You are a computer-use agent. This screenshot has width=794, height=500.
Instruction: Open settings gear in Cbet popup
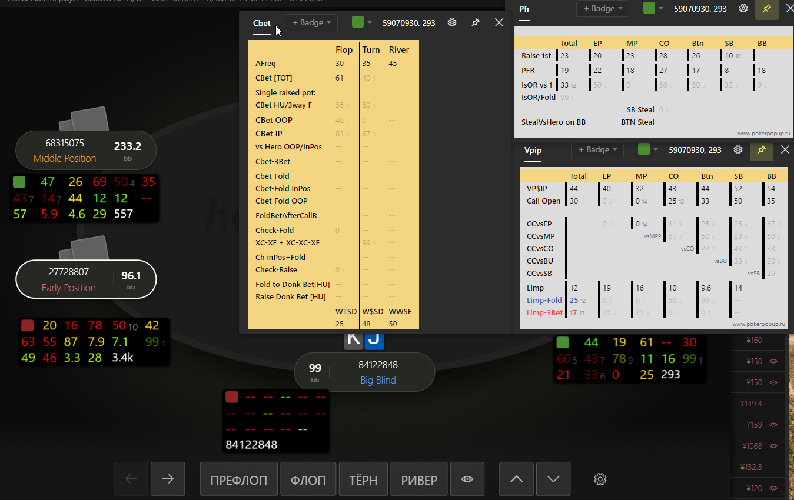pyautogui.click(x=452, y=22)
